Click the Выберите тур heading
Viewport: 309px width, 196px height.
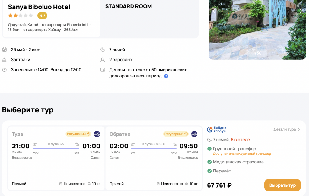tap(28, 110)
